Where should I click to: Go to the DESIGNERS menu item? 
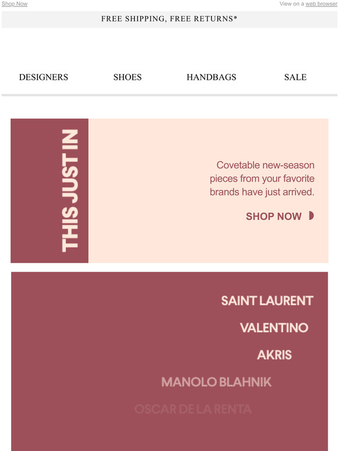coord(44,77)
